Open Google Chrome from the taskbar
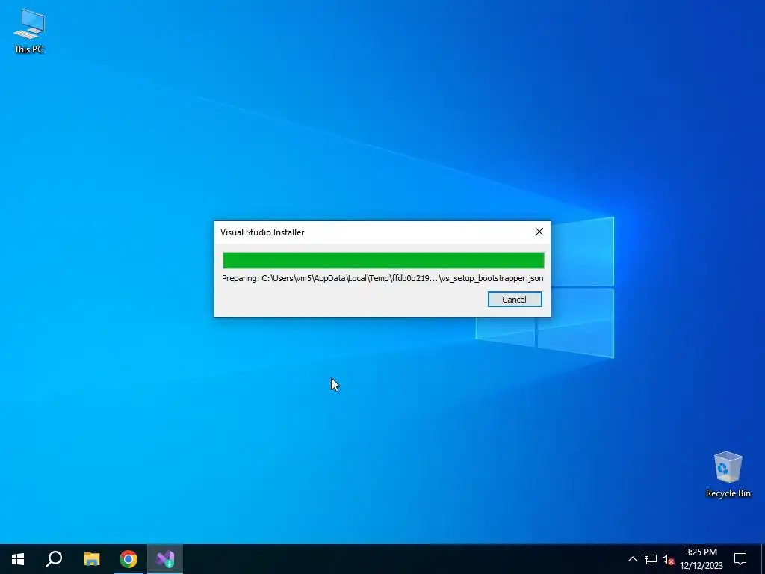765x574 pixels. pyautogui.click(x=128, y=559)
